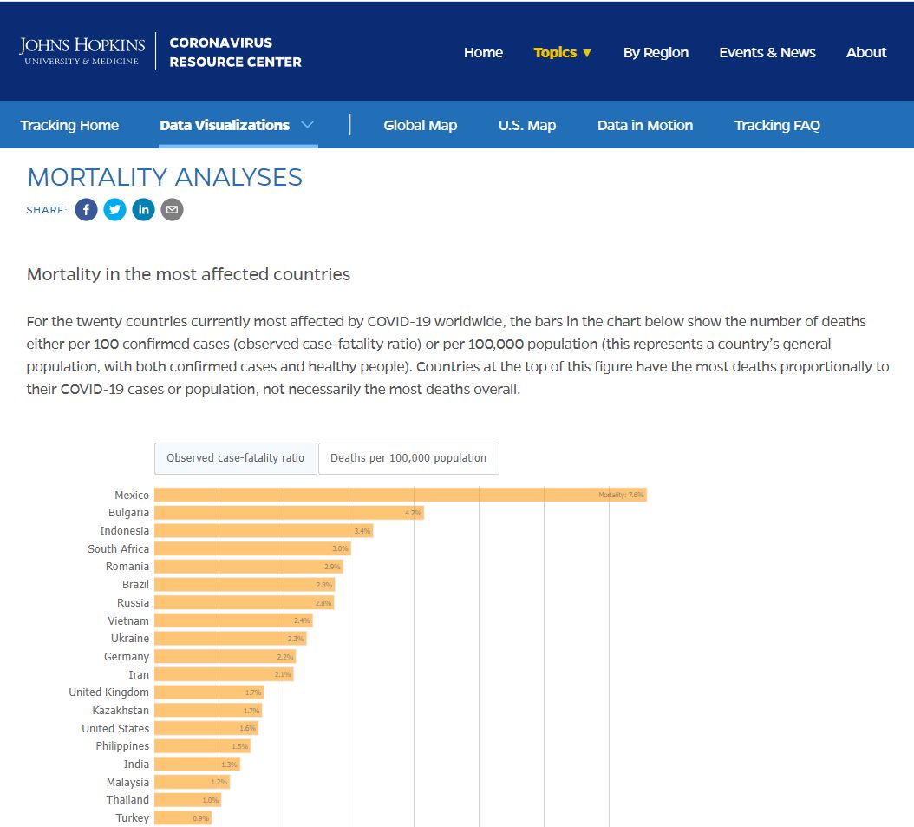The image size is (914, 827).
Task: Click Coronavirus Resource Center title
Action: tap(236, 52)
